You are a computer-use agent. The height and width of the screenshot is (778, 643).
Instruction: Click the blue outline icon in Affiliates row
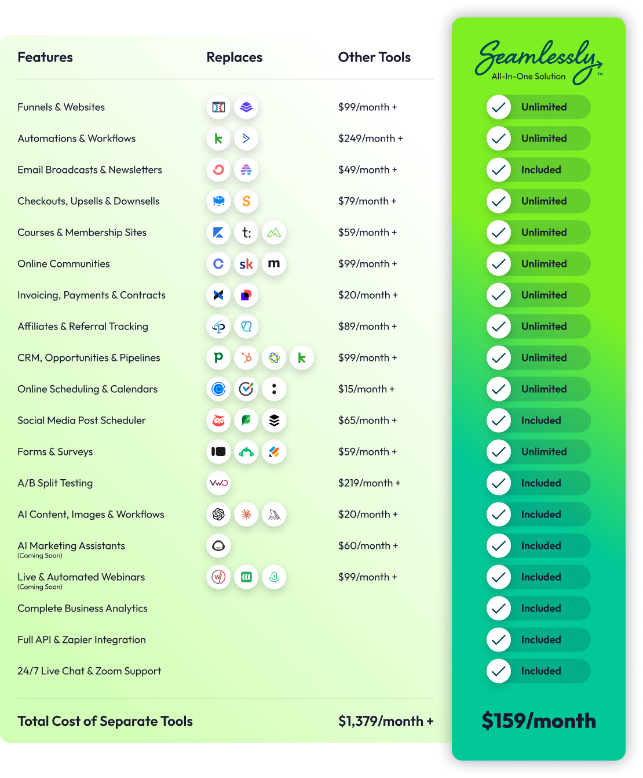click(246, 327)
